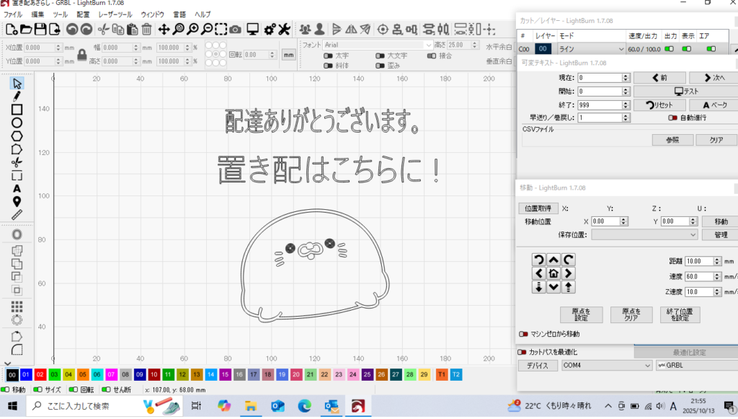Select the red 02 layer color swatch
The width and height of the screenshot is (738, 419).
[40, 374]
